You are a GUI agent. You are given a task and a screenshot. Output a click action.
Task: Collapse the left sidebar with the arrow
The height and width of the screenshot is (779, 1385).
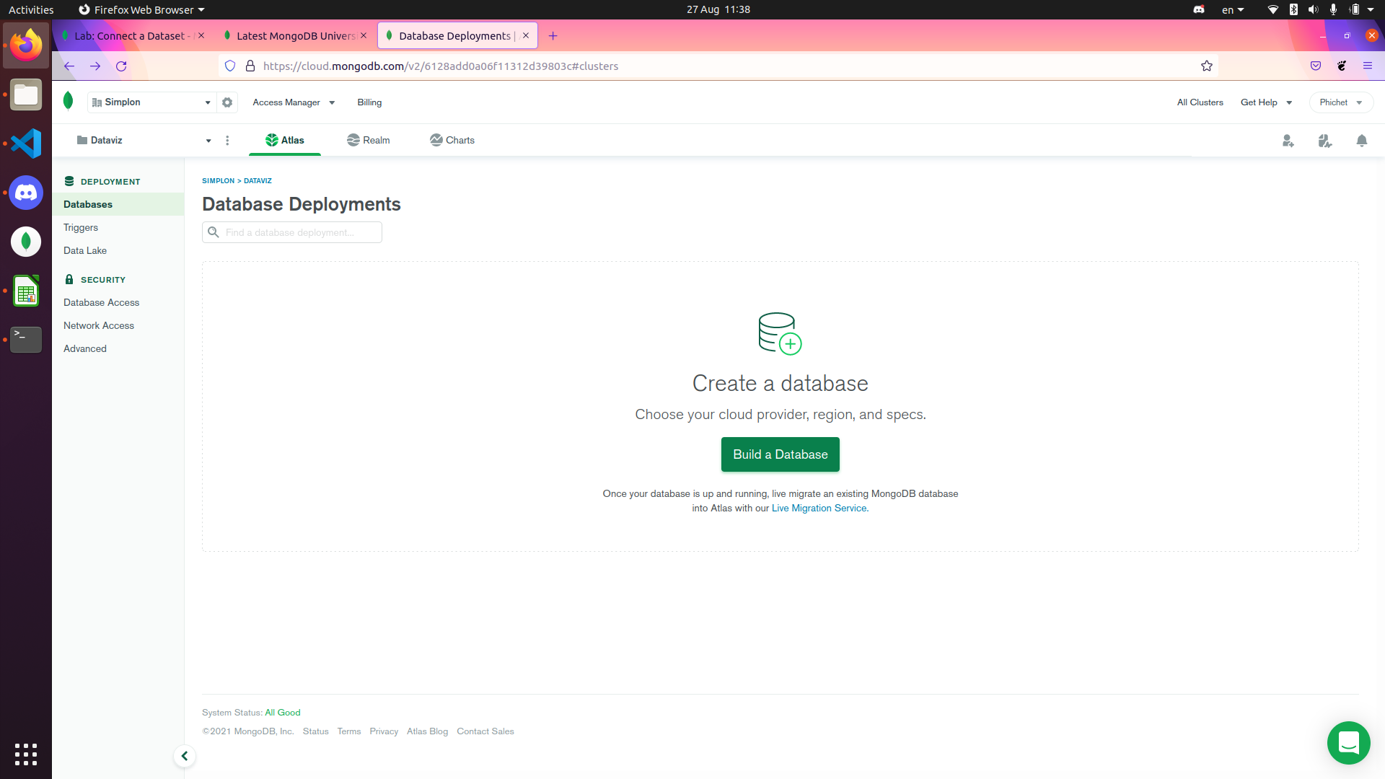click(185, 756)
